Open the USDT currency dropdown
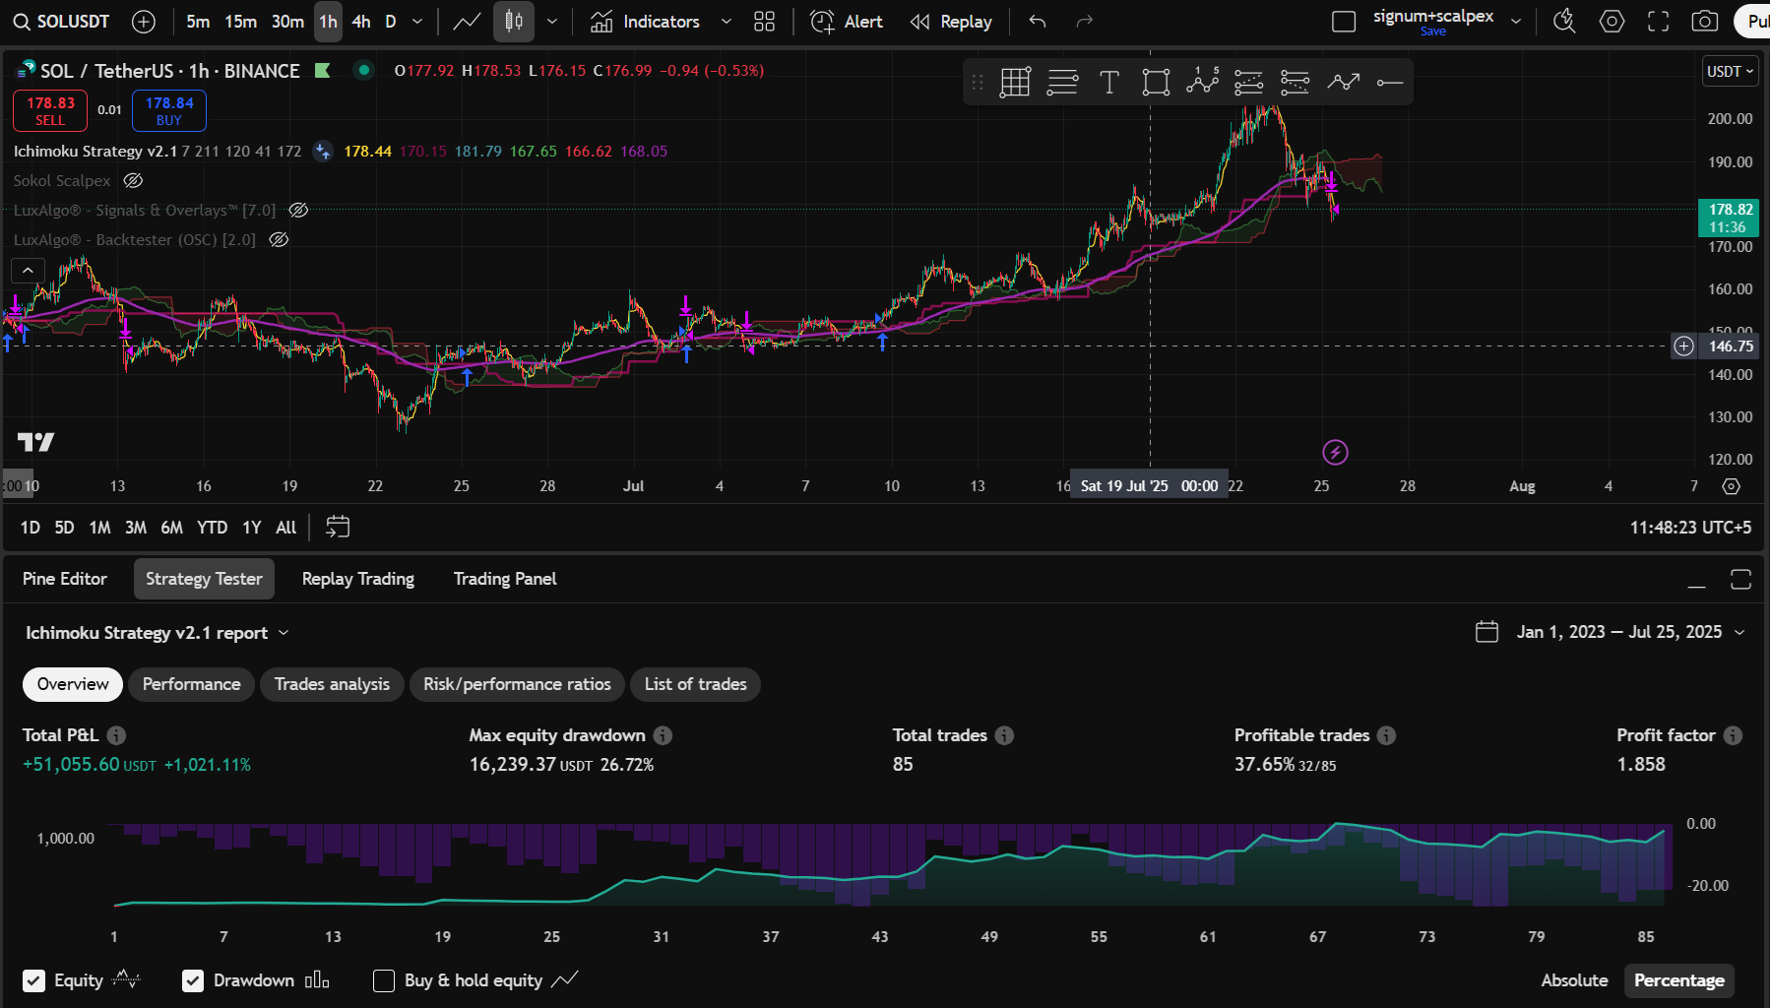The height and width of the screenshot is (1008, 1770). tap(1730, 71)
